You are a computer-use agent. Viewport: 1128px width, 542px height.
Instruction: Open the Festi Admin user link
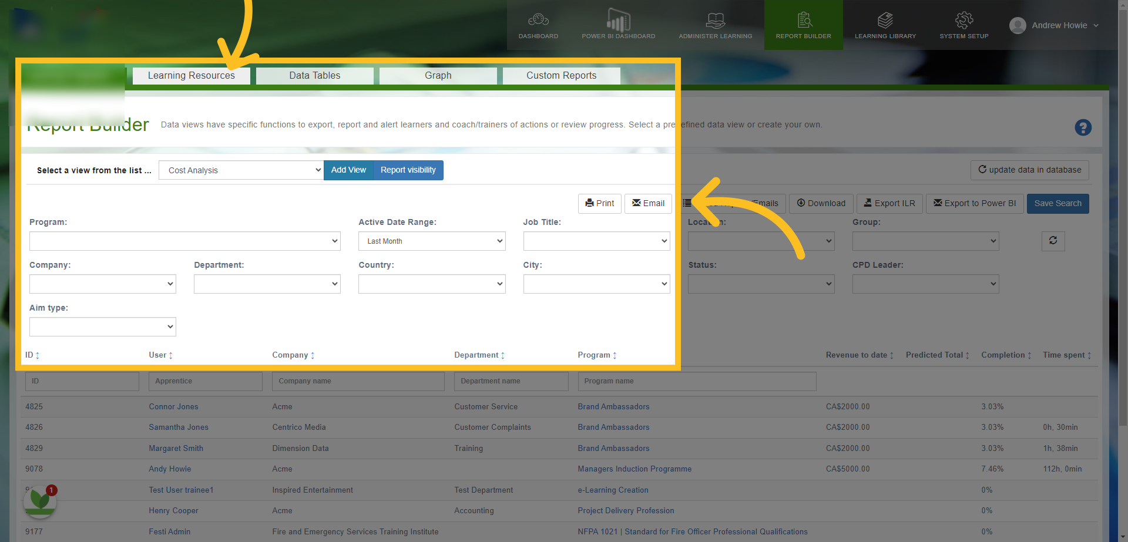click(169, 532)
